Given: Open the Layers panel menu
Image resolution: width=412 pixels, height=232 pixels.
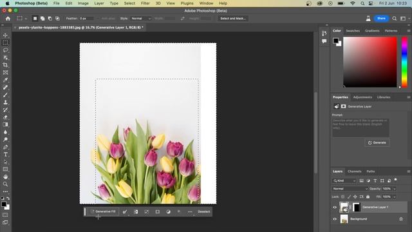Looking at the screenshot, I should [409, 171].
